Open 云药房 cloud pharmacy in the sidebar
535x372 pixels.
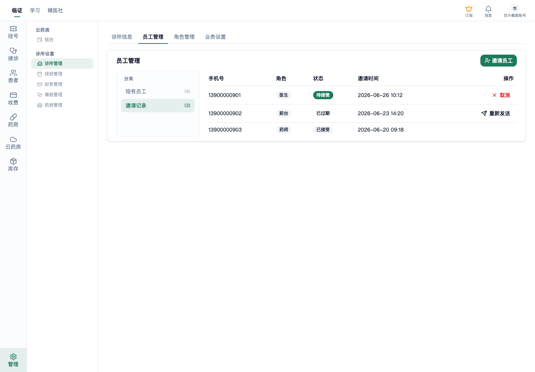[13, 143]
